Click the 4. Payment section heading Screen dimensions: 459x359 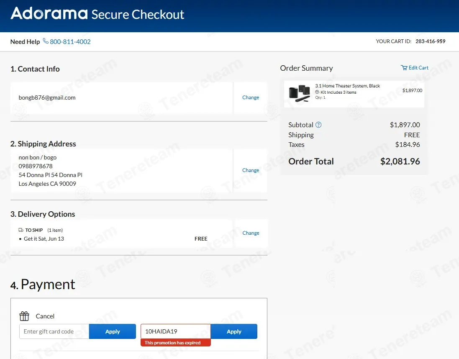click(x=43, y=285)
